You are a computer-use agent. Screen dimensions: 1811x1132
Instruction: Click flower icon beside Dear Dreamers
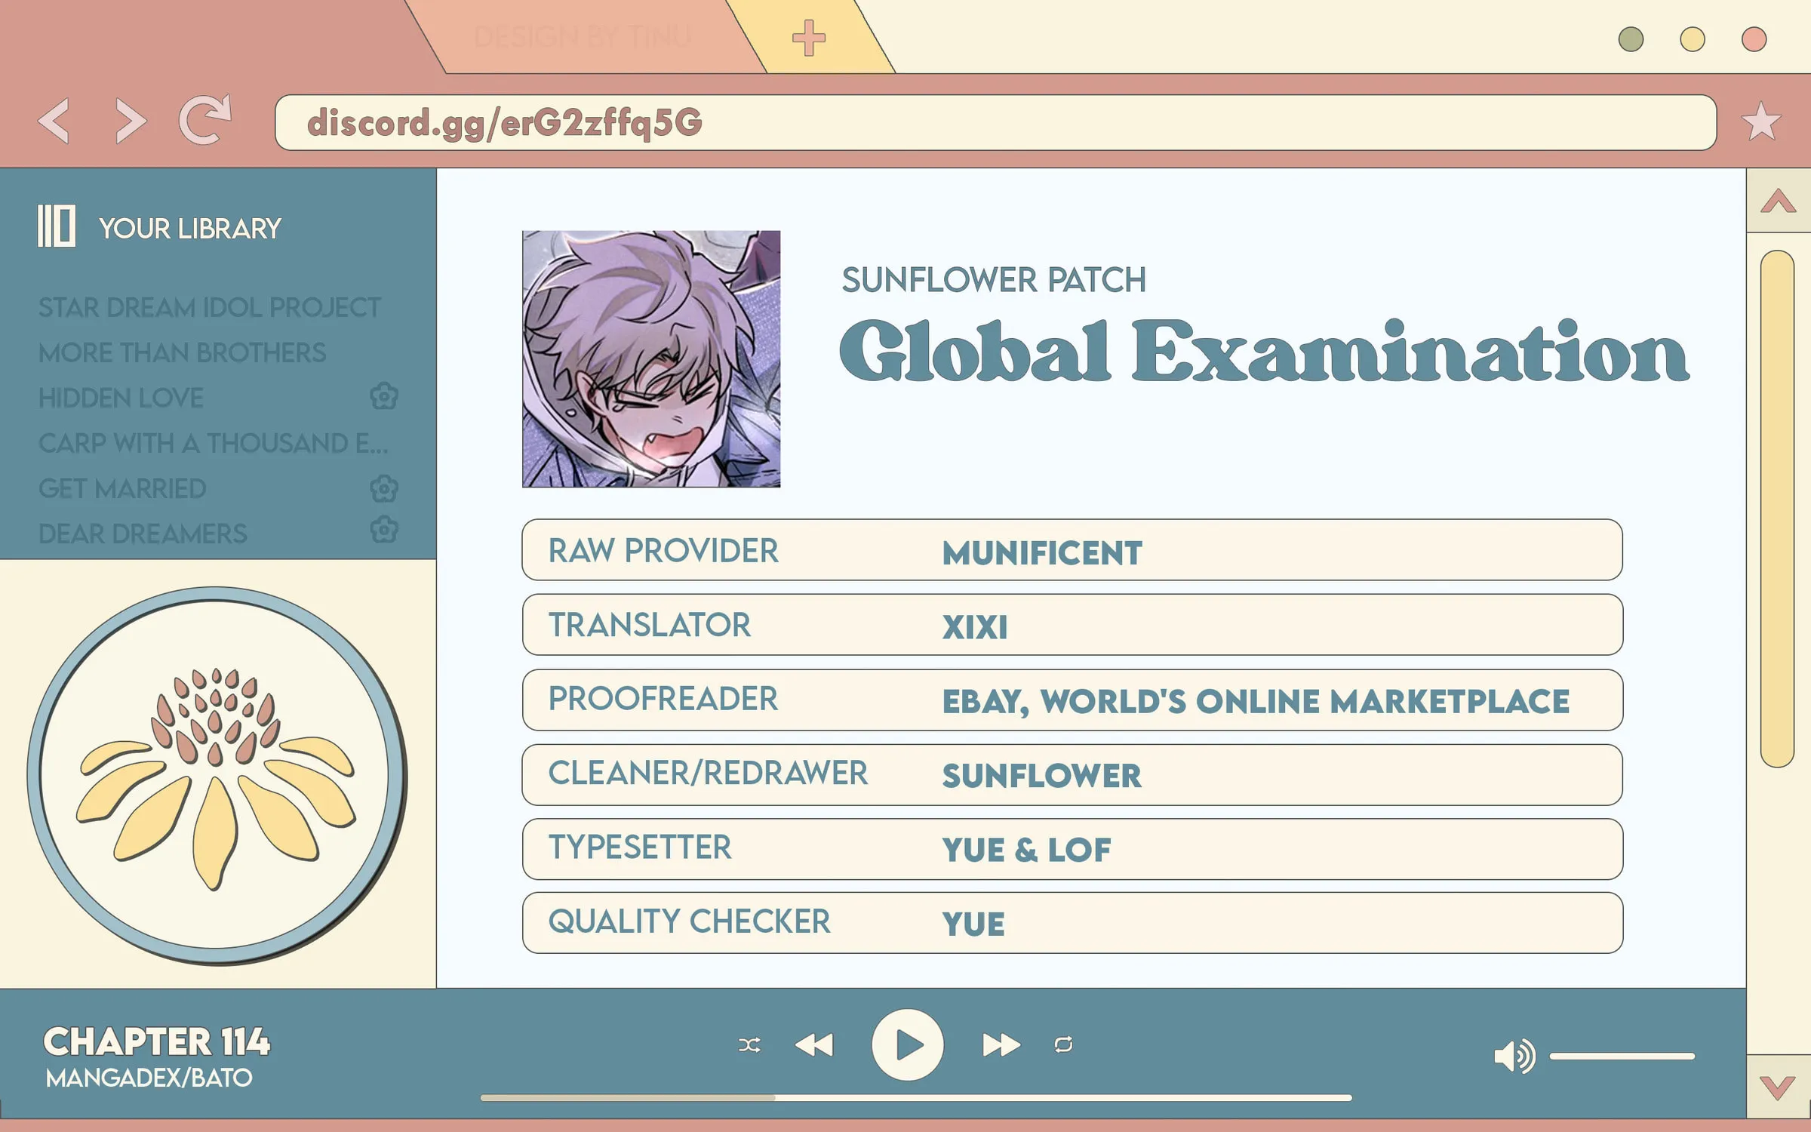point(384,530)
